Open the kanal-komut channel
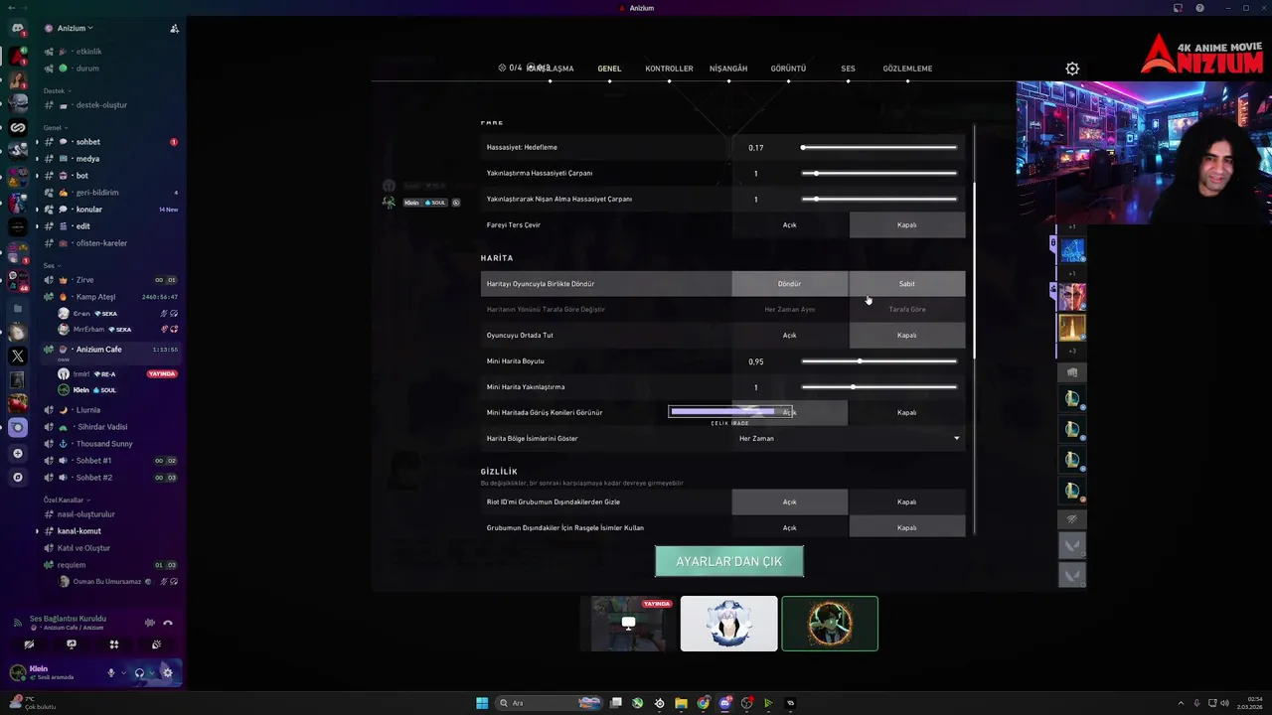Screen dimensions: 1272x715 tap(109, 531)
